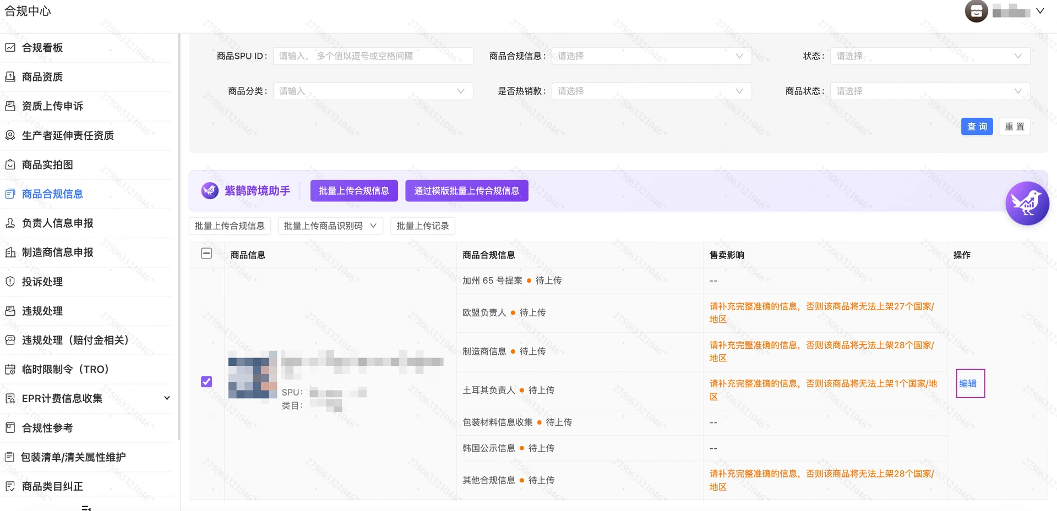The width and height of the screenshot is (1057, 511).
Task: Click the 批量上传记录 button
Action: coord(423,226)
